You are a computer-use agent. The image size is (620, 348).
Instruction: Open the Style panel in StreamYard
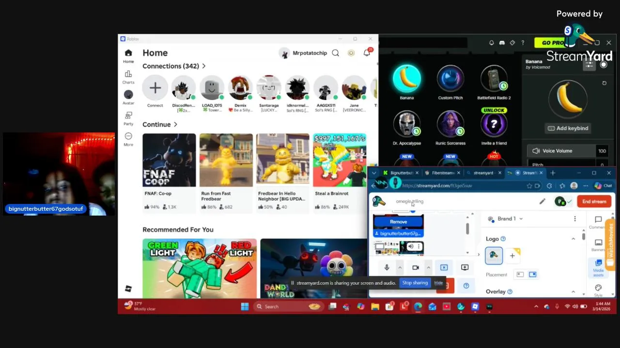pos(598,290)
